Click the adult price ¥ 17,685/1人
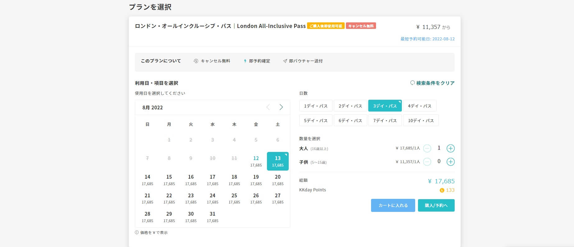Viewport: 574px width, 247px height. click(x=408, y=148)
